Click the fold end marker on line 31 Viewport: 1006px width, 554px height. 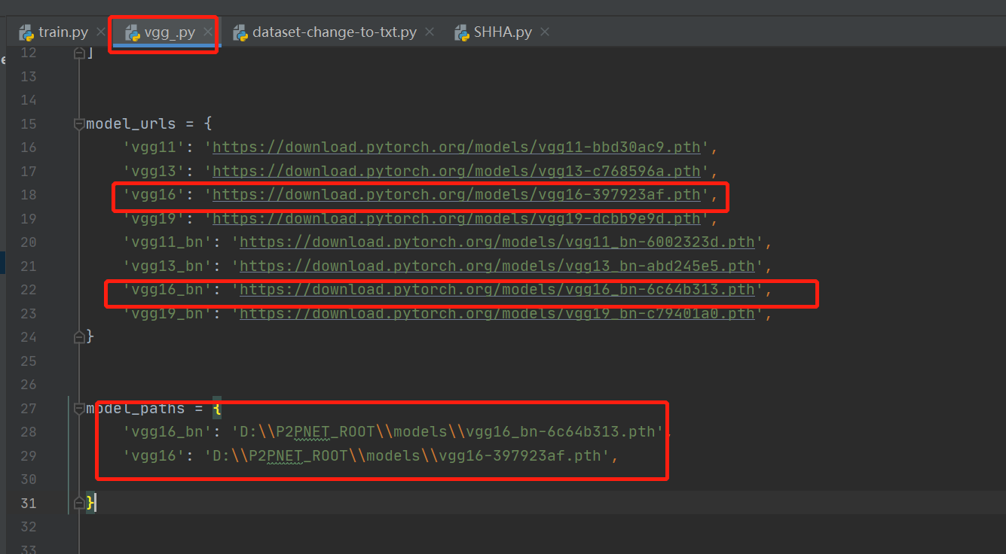[x=79, y=503]
